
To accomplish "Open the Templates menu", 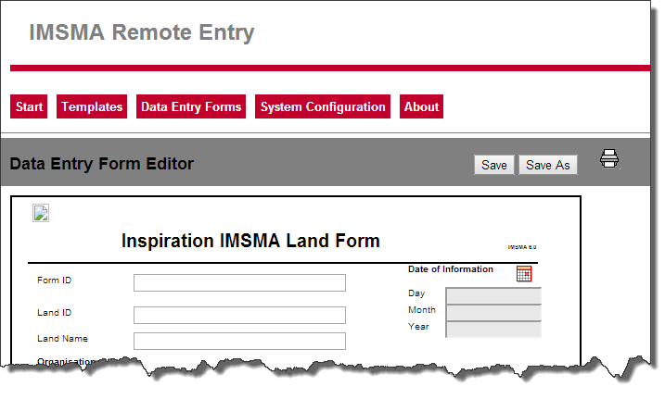I will point(92,107).
